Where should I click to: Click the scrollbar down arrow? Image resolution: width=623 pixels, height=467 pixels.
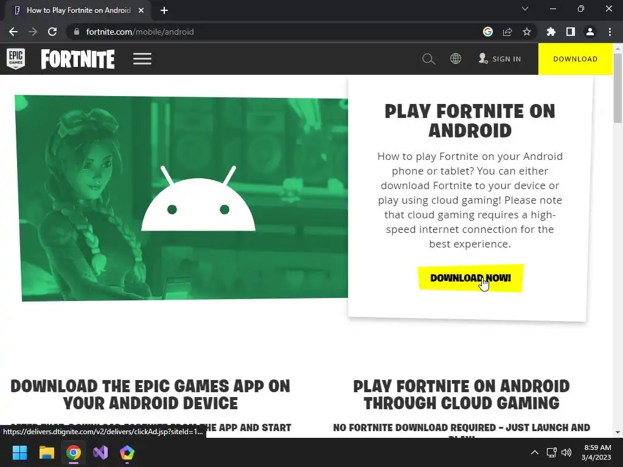click(x=618, y=432)
